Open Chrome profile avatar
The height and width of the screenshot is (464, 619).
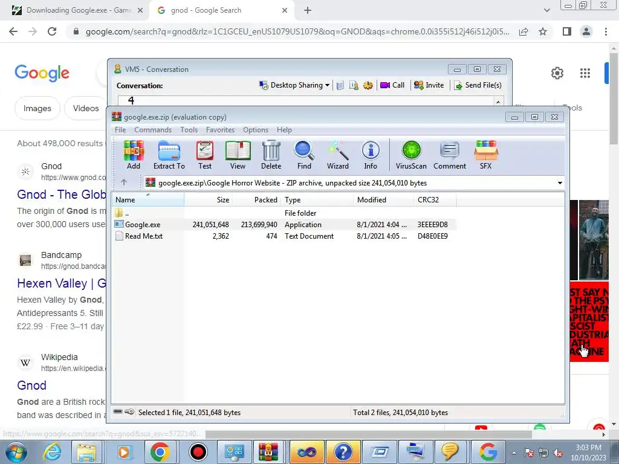tap(586, 31)
